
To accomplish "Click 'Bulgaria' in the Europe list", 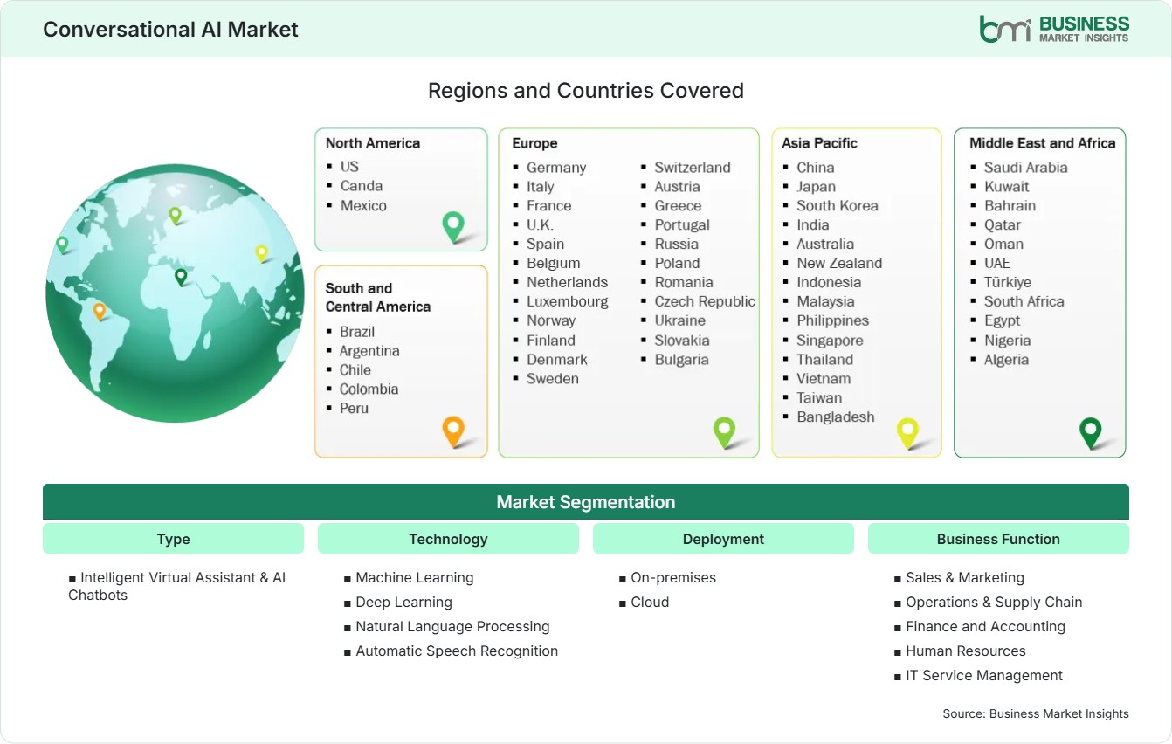I will [x=682, y=360].
